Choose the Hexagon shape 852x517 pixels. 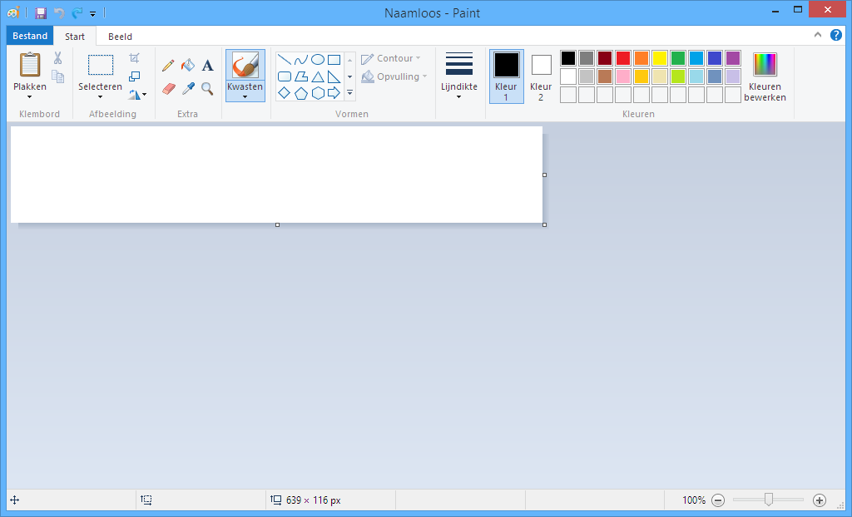click(318, 93)
